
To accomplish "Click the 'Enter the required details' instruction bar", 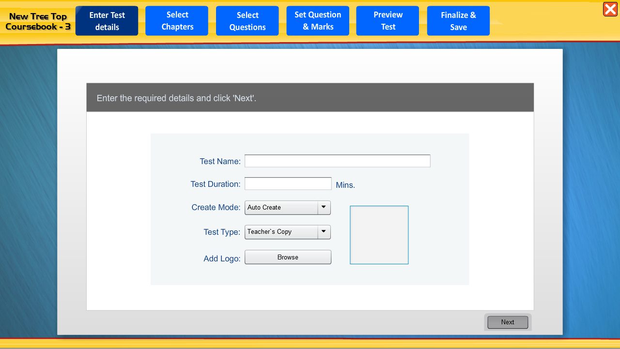I will (x=310, y=98).
